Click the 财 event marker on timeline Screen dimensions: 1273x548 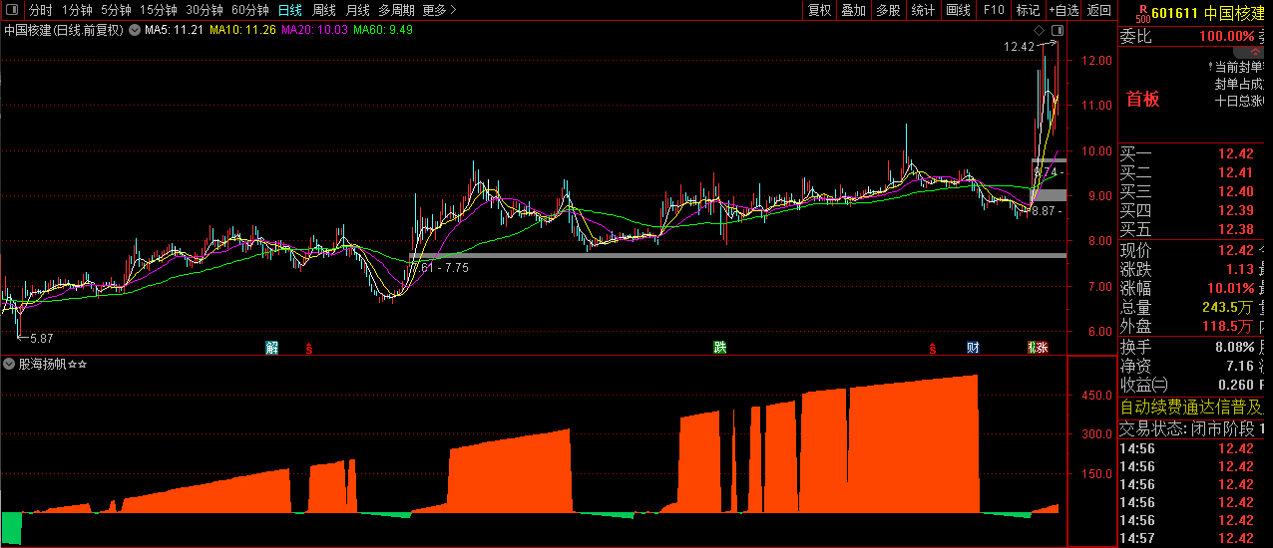(973, 348)
